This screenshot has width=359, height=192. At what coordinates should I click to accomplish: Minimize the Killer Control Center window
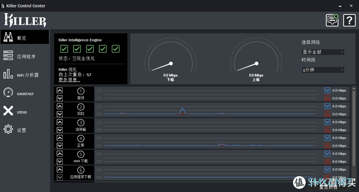pos(340,6)
